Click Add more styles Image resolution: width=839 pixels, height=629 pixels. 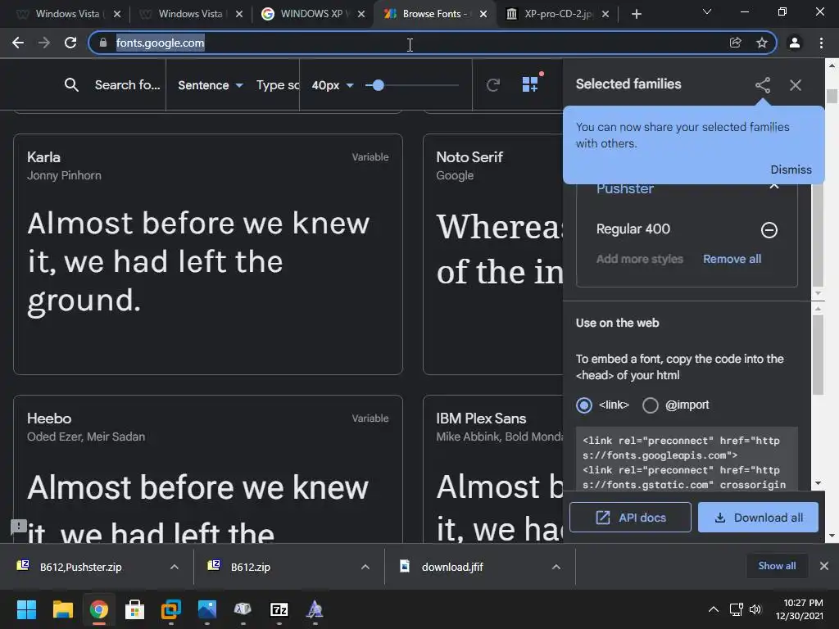coord(639,259)
